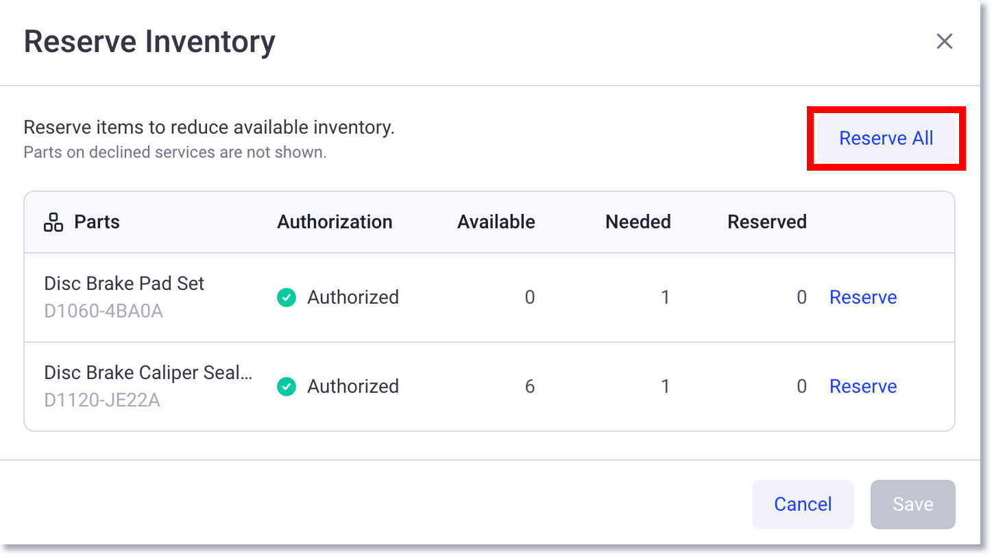This screenshot has height=558, width=994.
Task: Click the green Authorized checkmark for Disc Brake Pad Set
Action: (x=287, y=298)
